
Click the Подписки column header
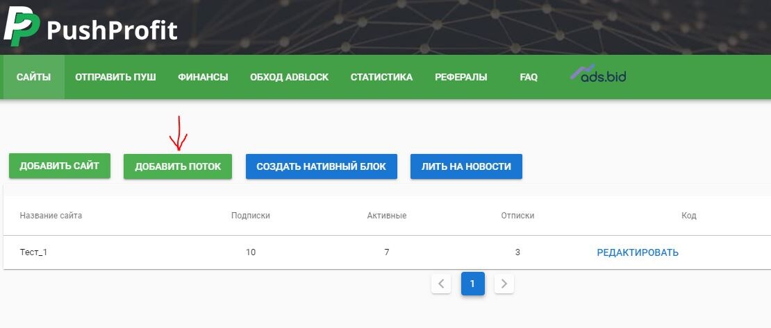251,216
